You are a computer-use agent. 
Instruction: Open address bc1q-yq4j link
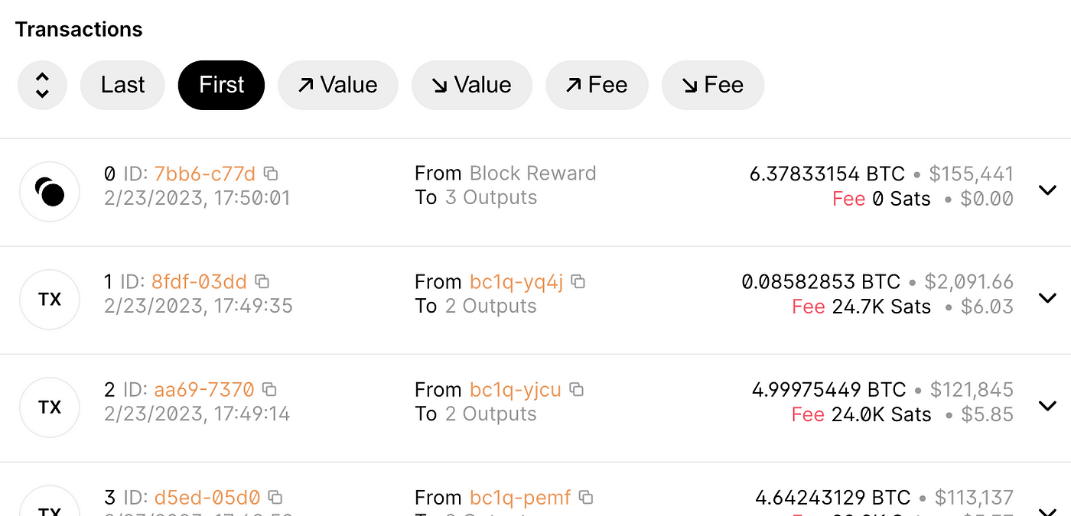[516, 281]
